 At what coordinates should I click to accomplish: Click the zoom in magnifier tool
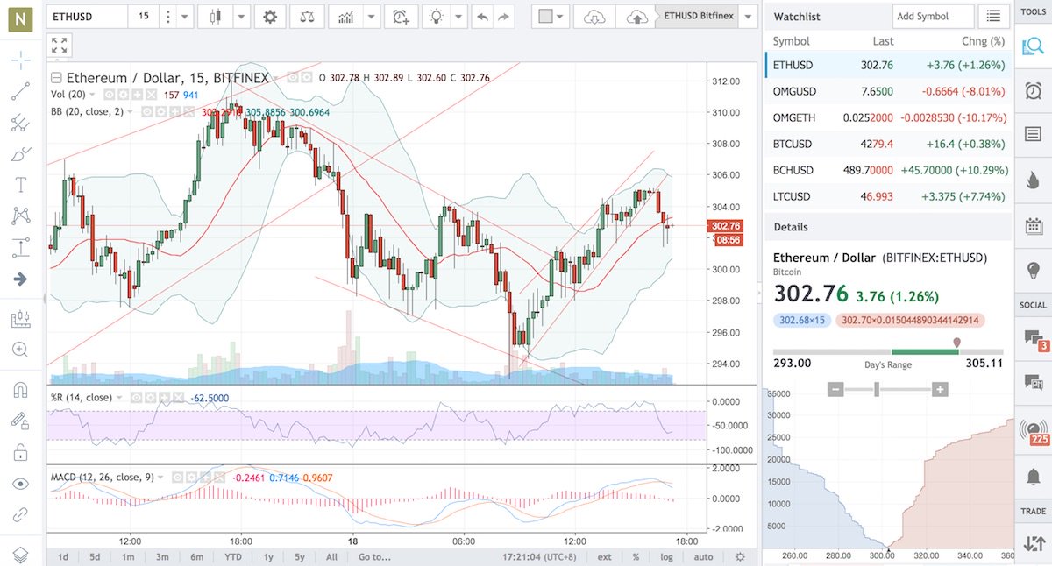tap(21, 350)
